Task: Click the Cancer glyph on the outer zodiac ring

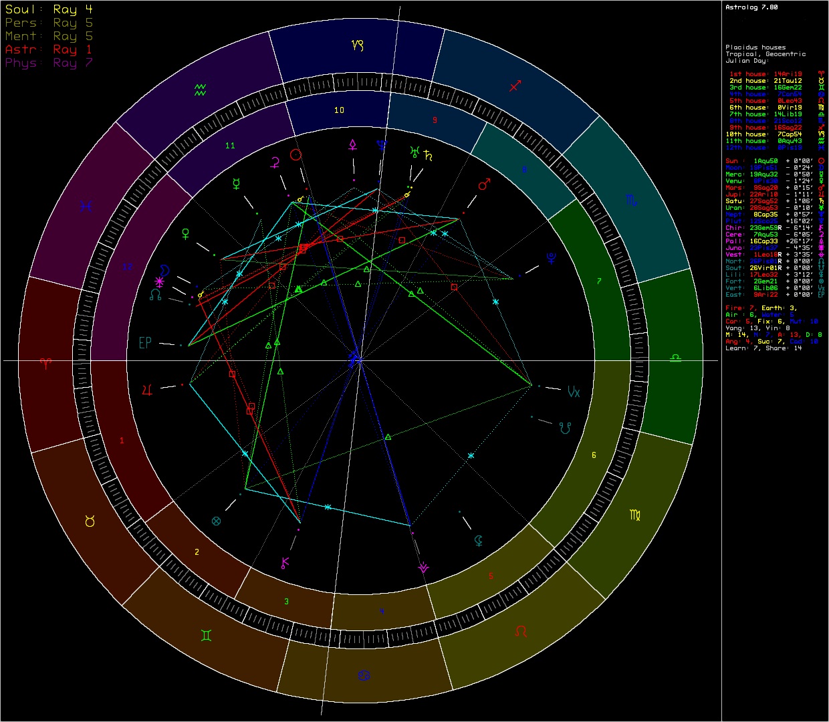Action: pyautogui.click(x=363, y=675)
